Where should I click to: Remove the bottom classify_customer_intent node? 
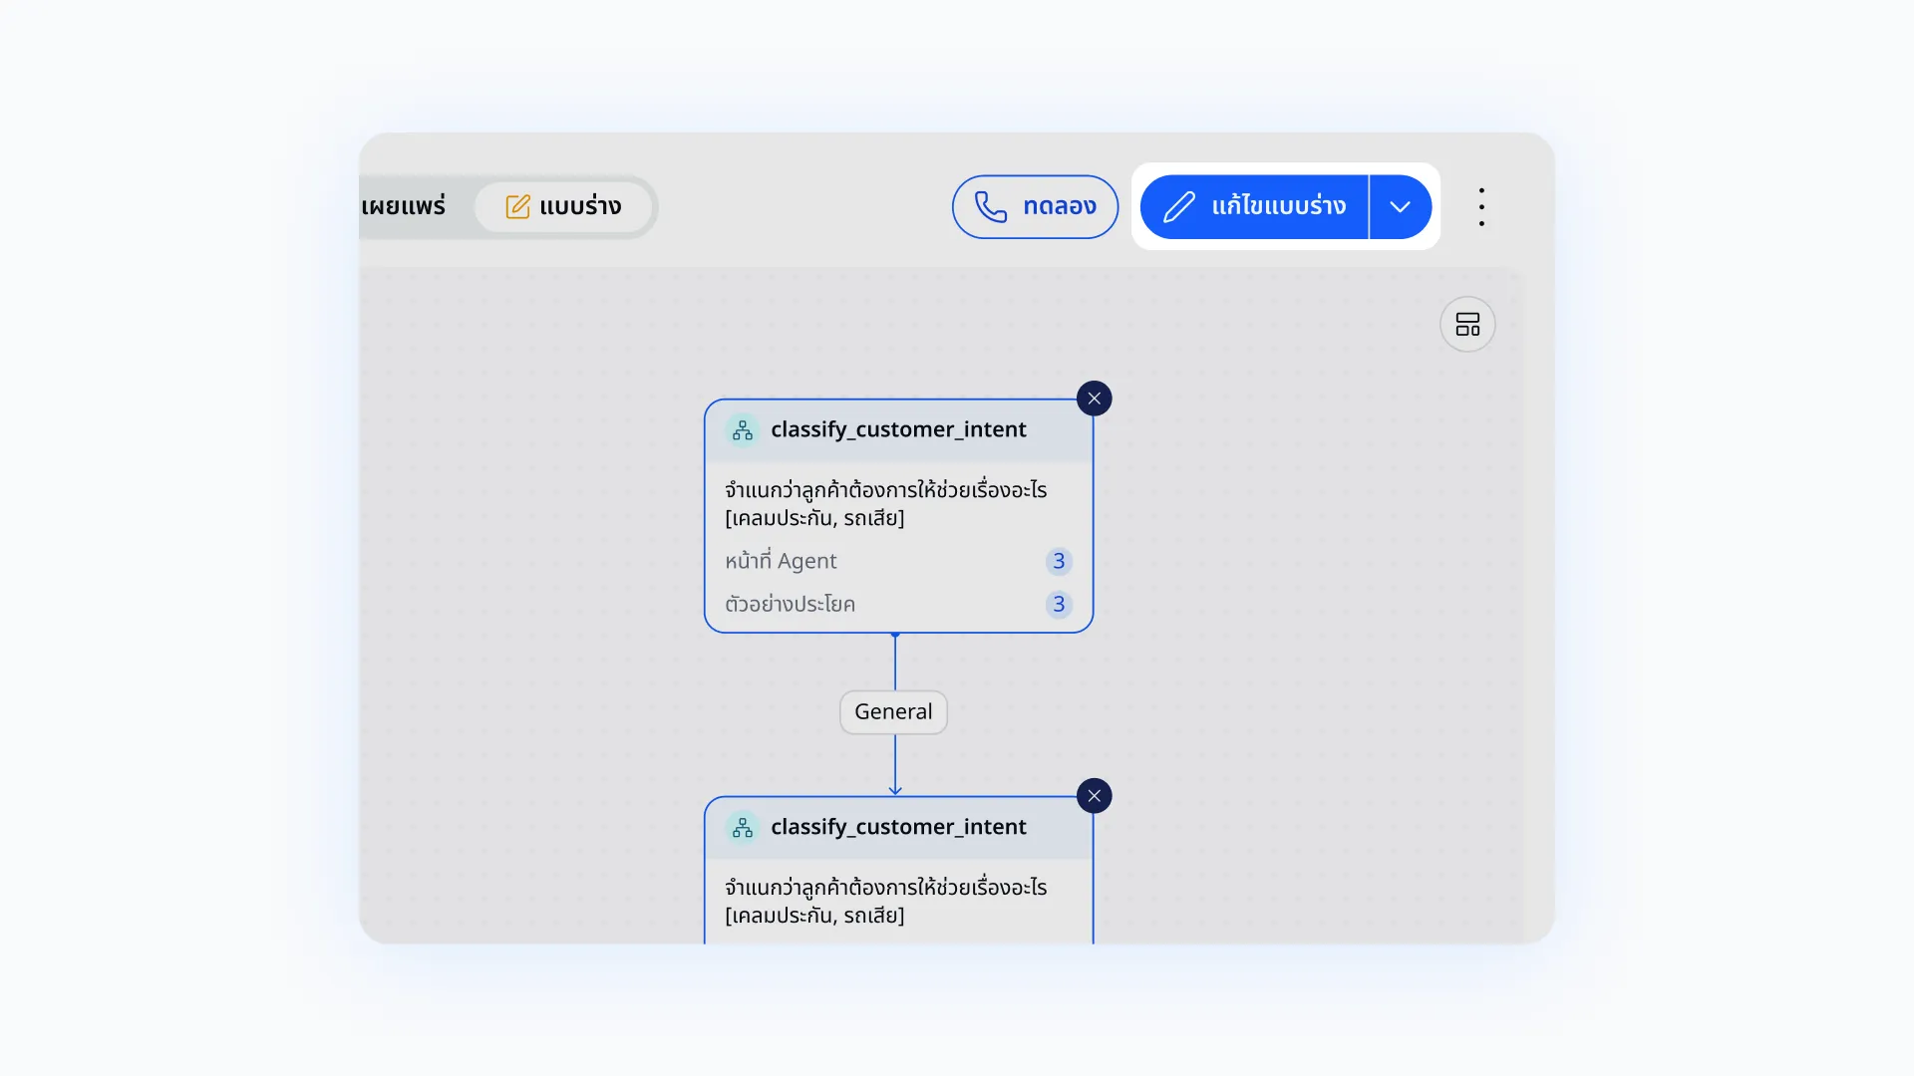(1094, 796)
